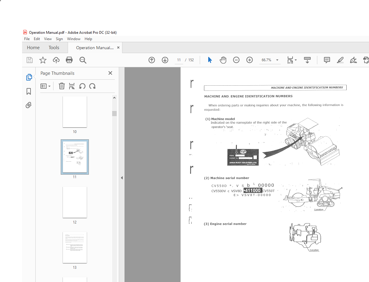Select page 12 thumbnail
The width and height of the screenshot is (369, 282).
[x=75, y=202]
